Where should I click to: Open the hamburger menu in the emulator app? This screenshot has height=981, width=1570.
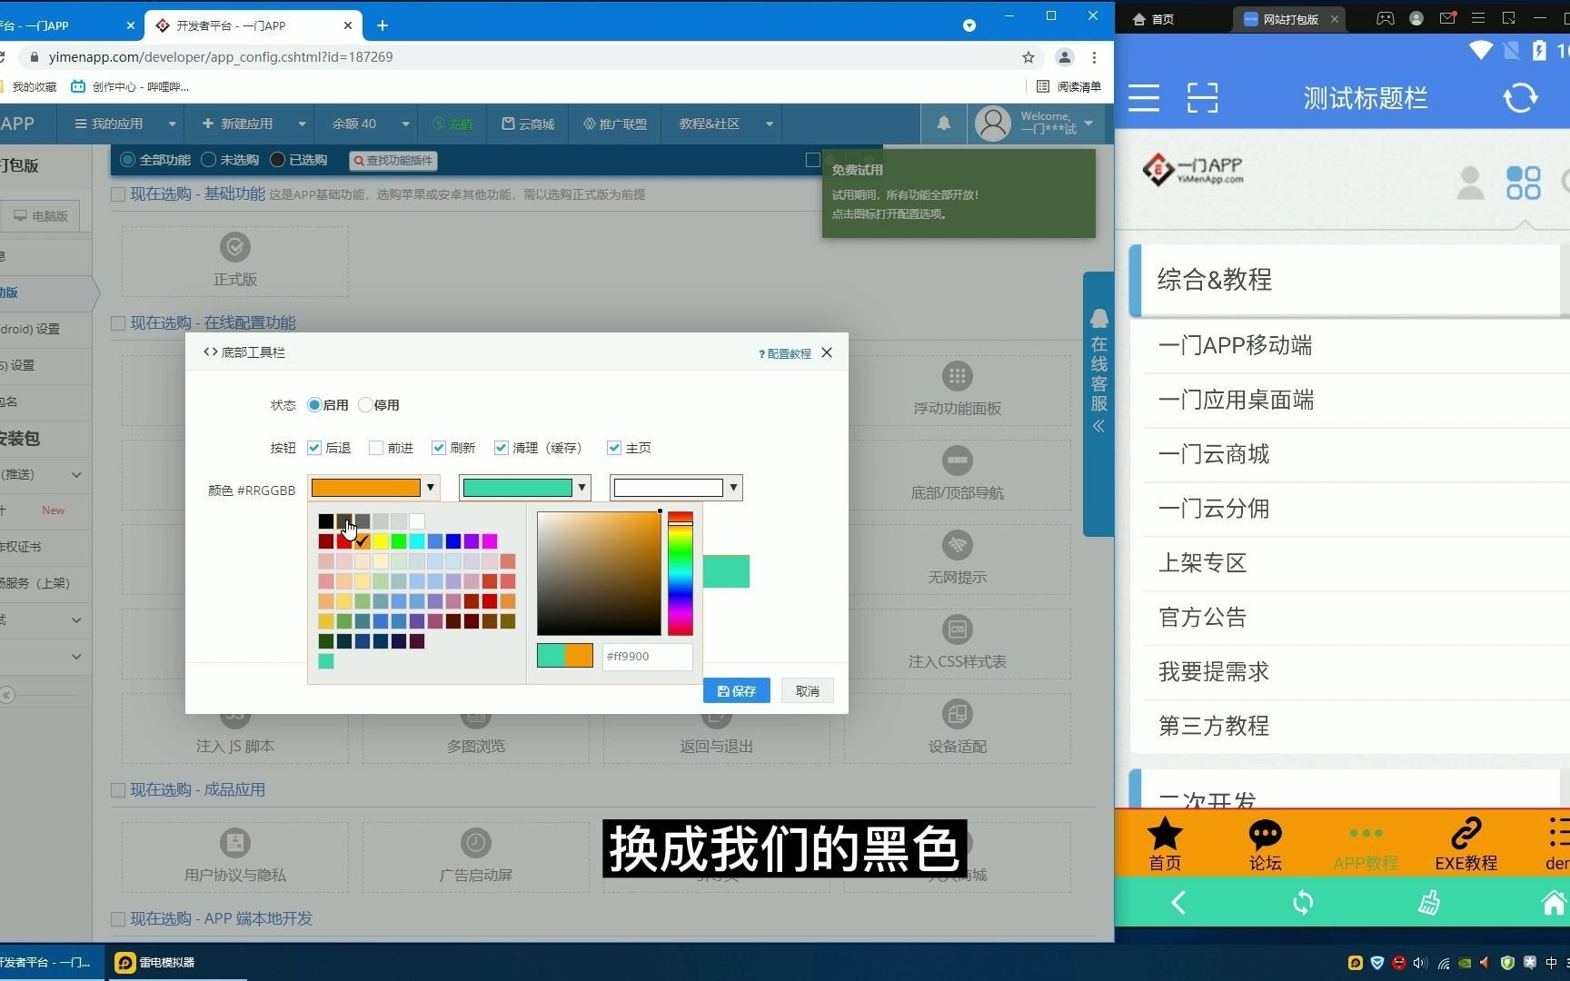coord(1144,97)
